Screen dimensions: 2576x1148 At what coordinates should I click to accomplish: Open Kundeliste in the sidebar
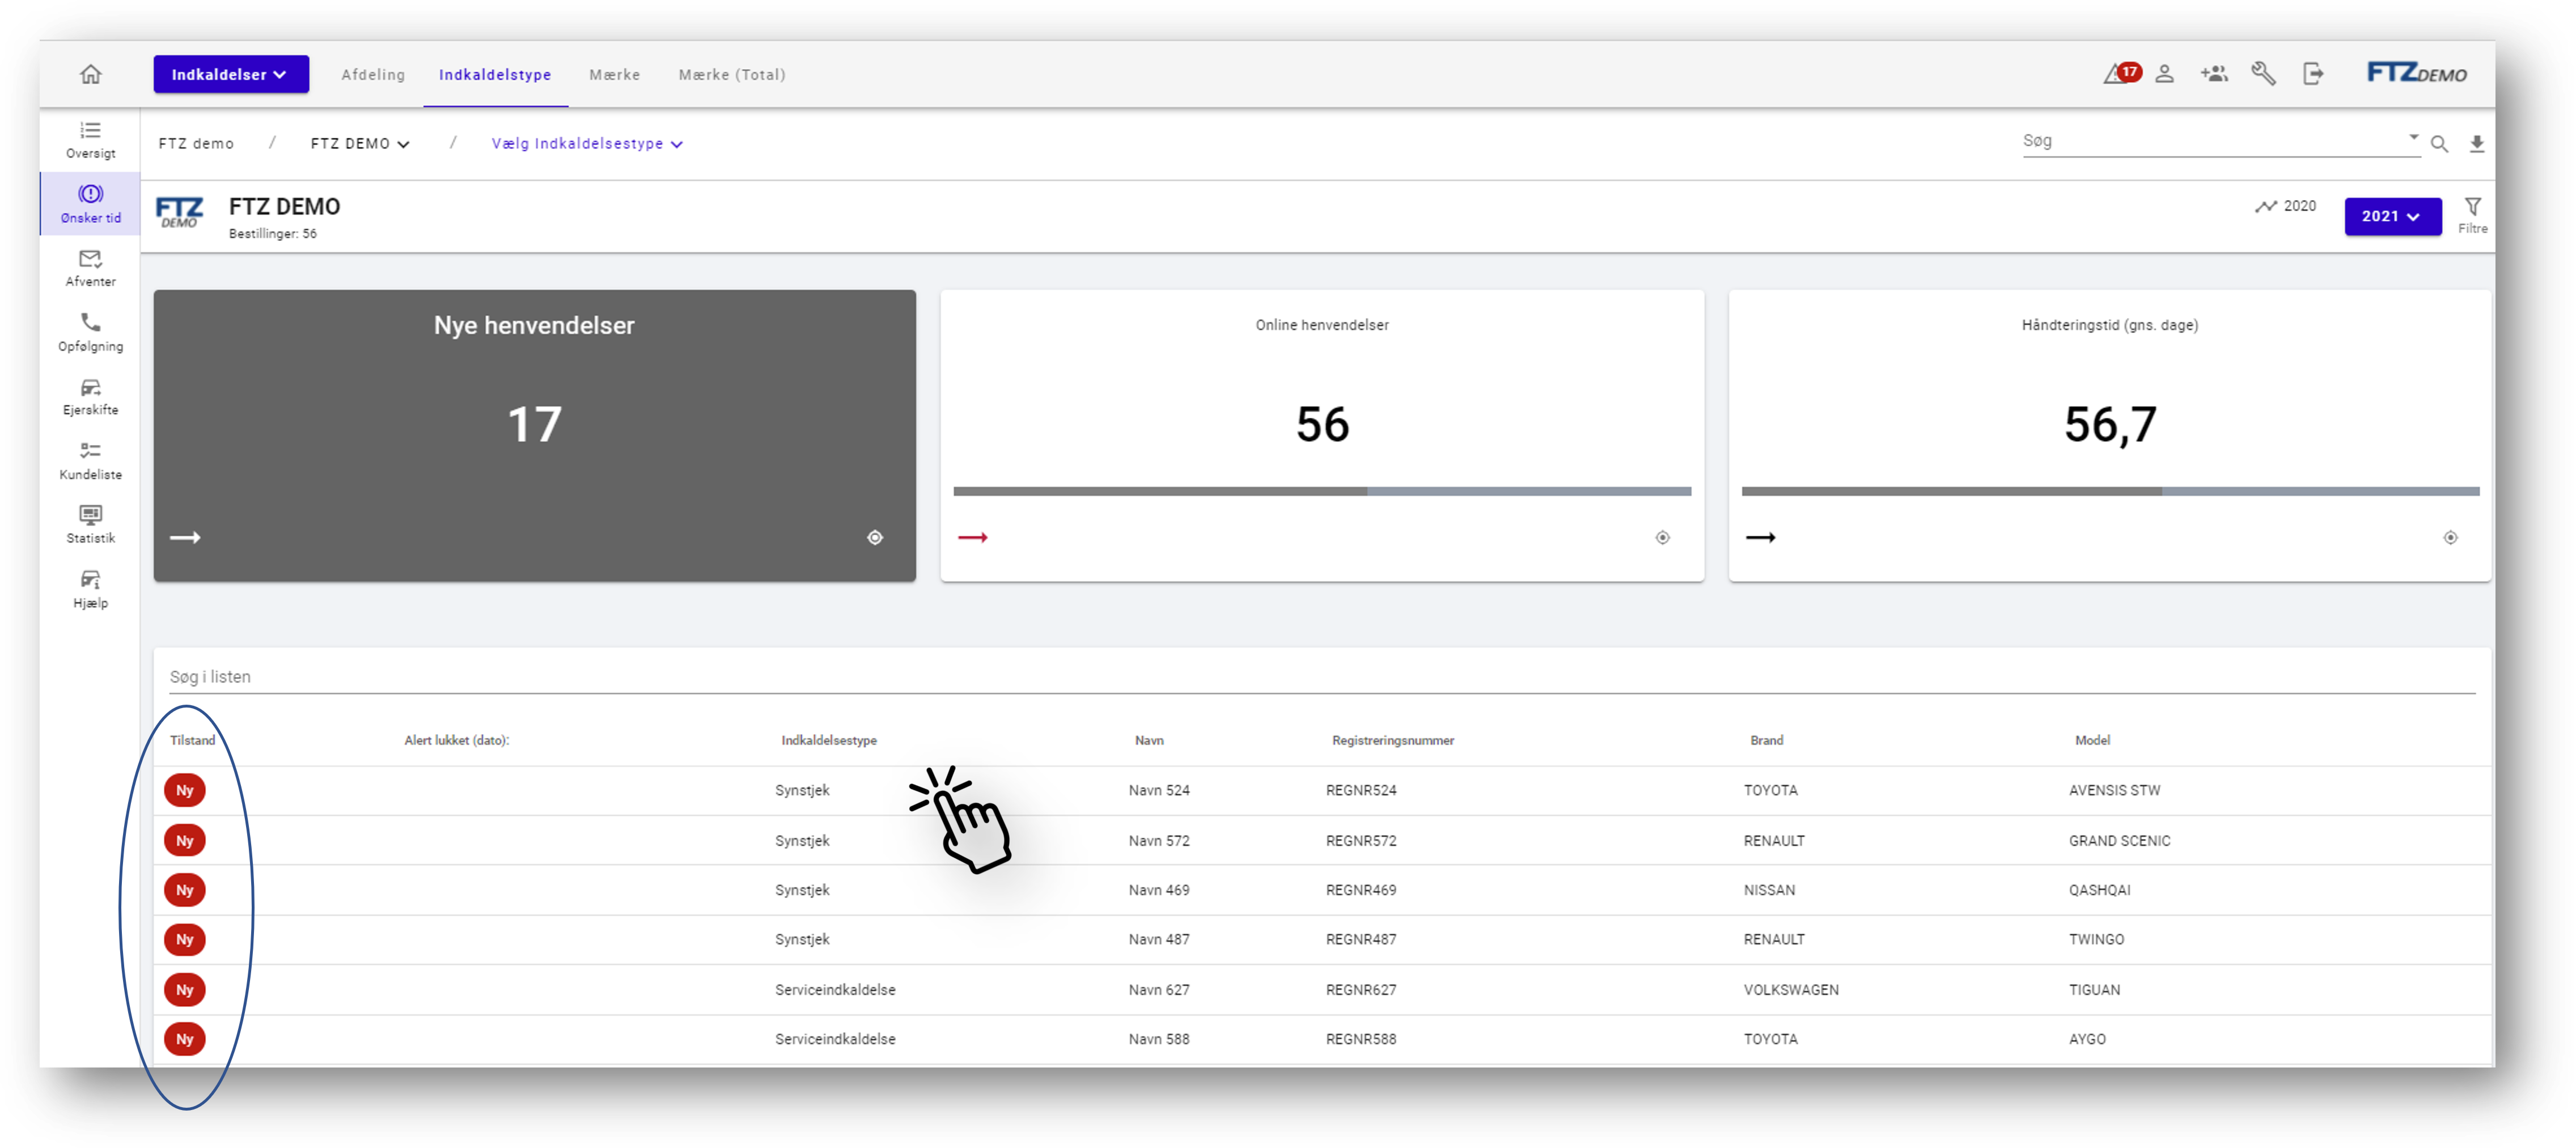[91, 461]
